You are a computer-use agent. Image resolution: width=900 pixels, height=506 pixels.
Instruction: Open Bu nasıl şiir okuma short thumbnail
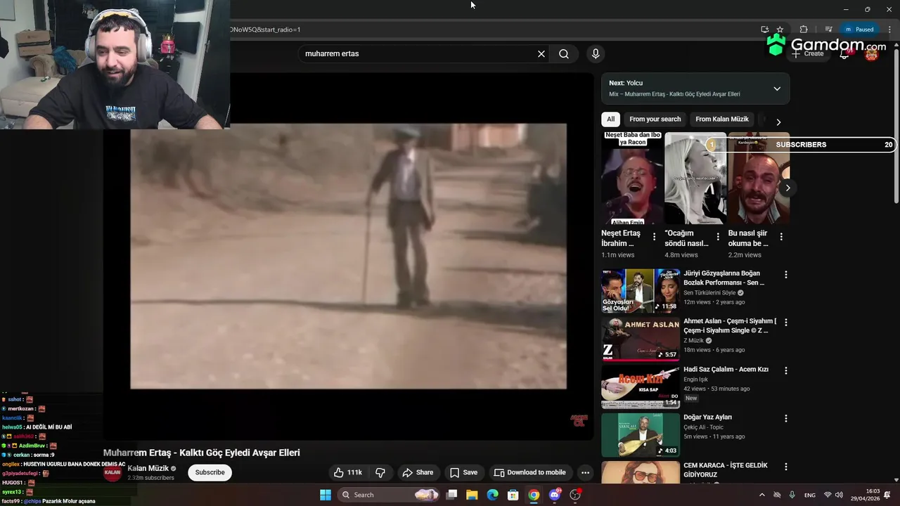(x=759, y=179)
